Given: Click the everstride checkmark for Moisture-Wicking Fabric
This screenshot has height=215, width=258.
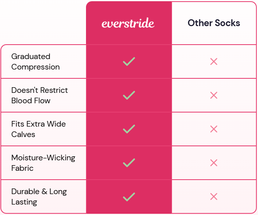Looking at the screenshot, I should (129, 163).
